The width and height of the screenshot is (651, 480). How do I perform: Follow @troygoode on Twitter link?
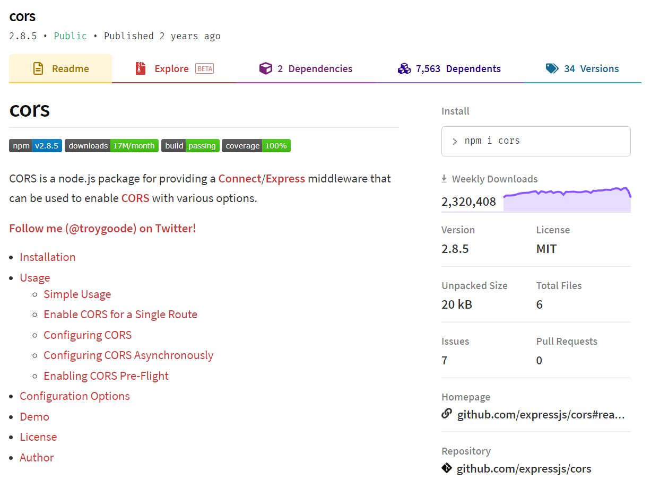coord(102,229)
